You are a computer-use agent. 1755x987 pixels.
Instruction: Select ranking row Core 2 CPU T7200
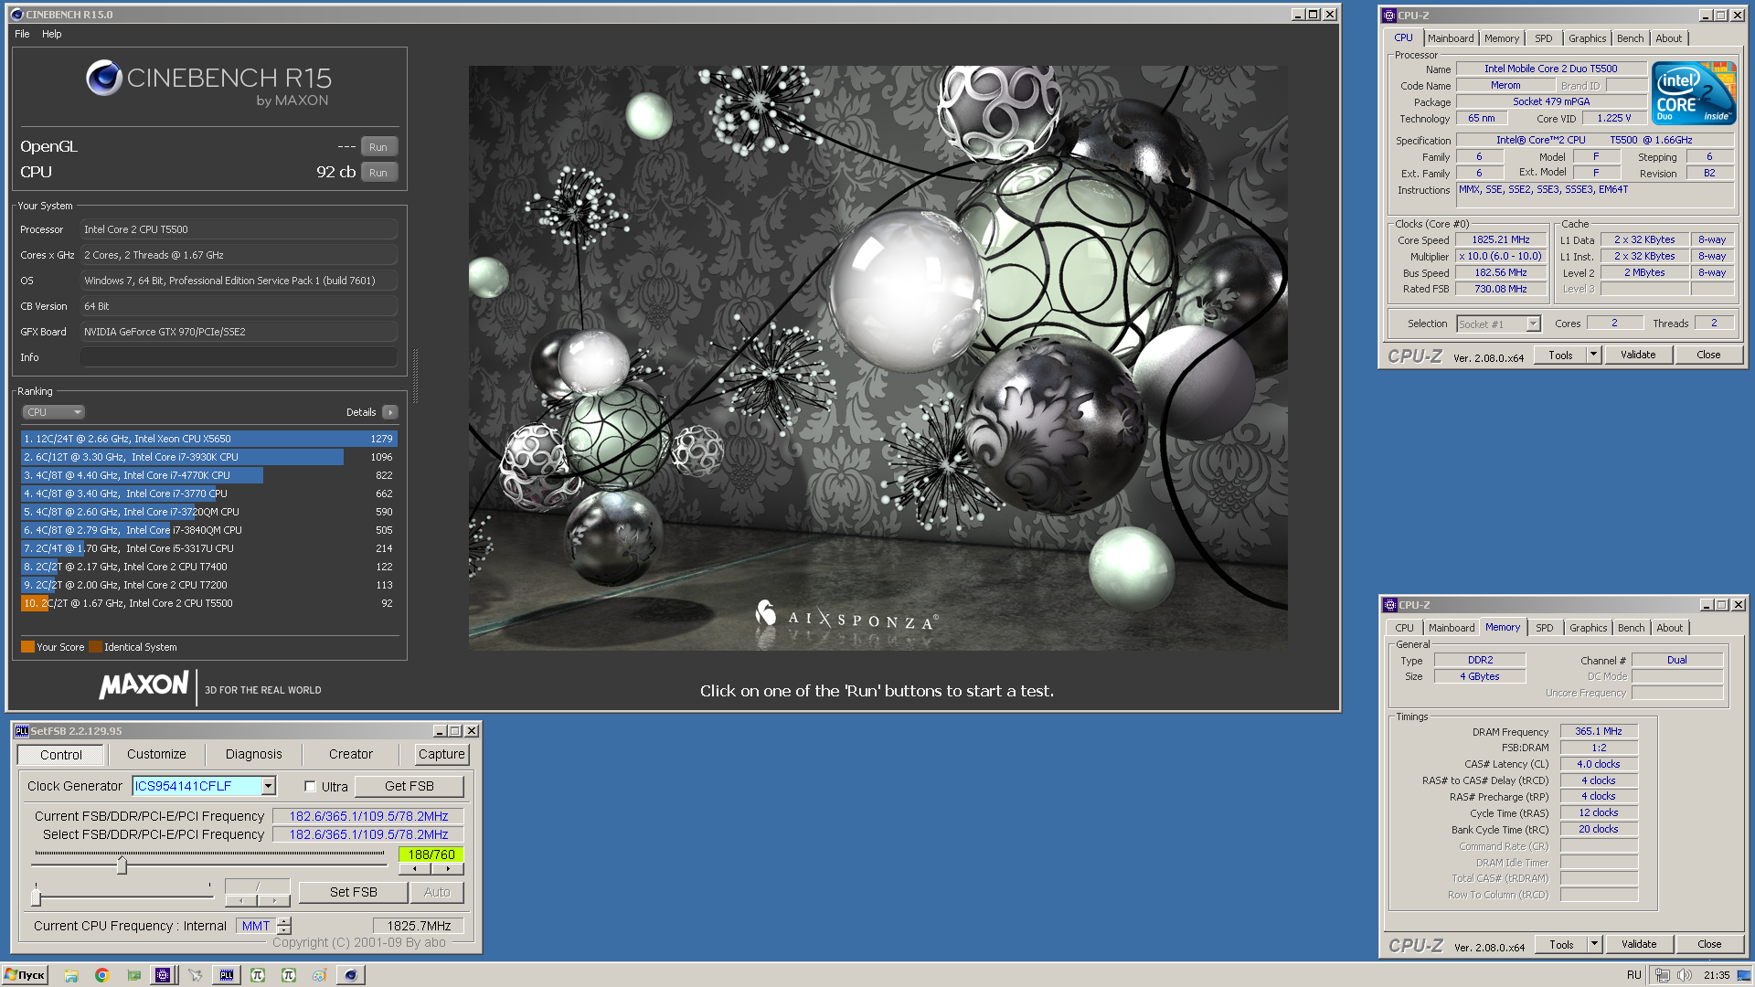pos(208,585)
